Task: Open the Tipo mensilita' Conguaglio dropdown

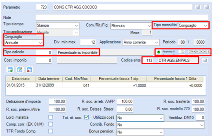Action: (193, 25)
